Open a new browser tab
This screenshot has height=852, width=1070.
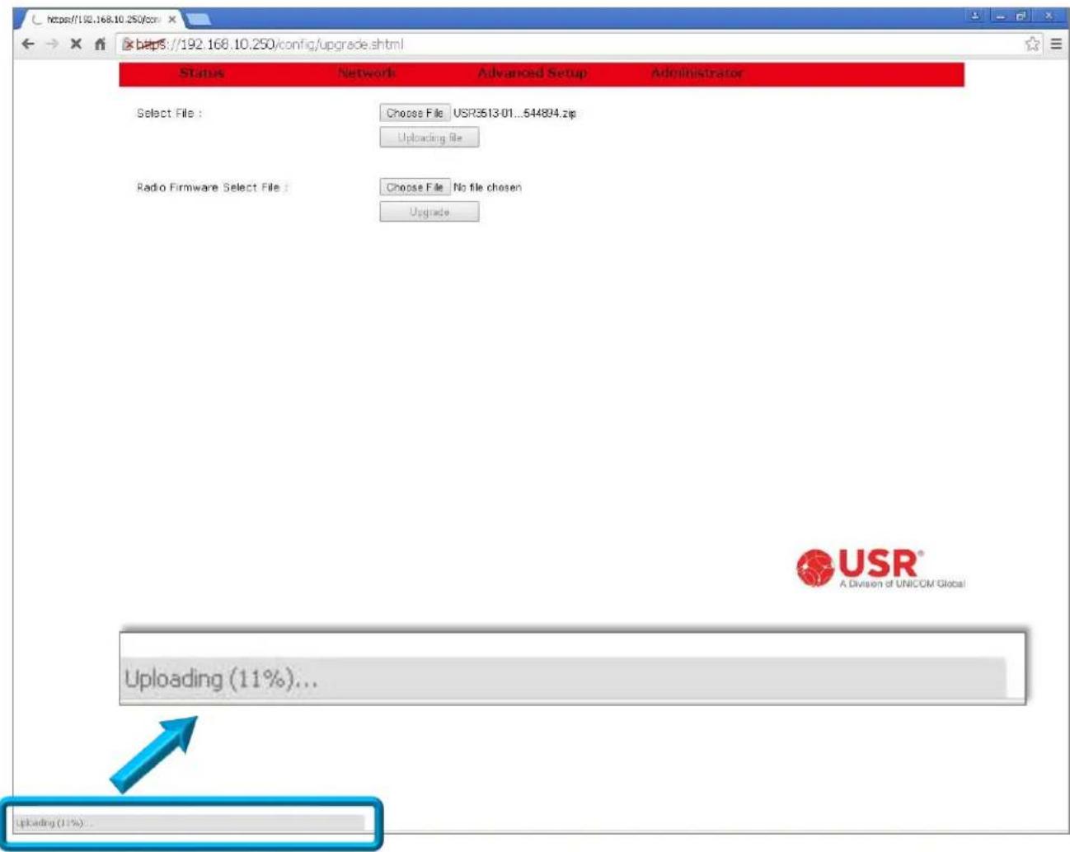tap(198, 19)
